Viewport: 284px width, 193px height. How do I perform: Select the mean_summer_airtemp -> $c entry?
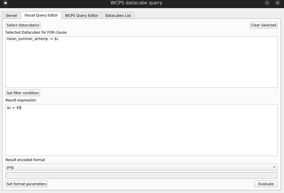pyautogui.click(x=32, y=39)
